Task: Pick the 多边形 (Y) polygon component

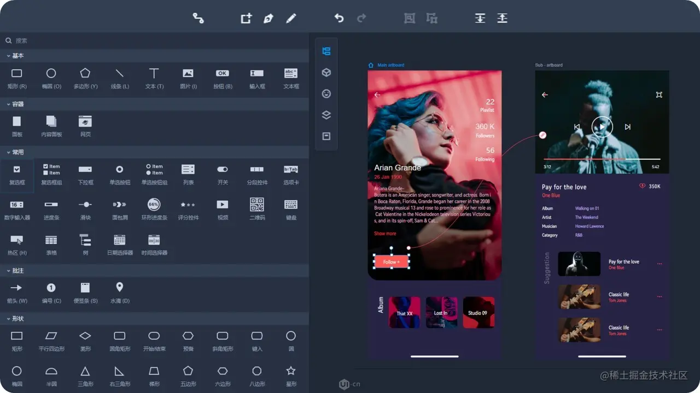Action: click(85, 78)
